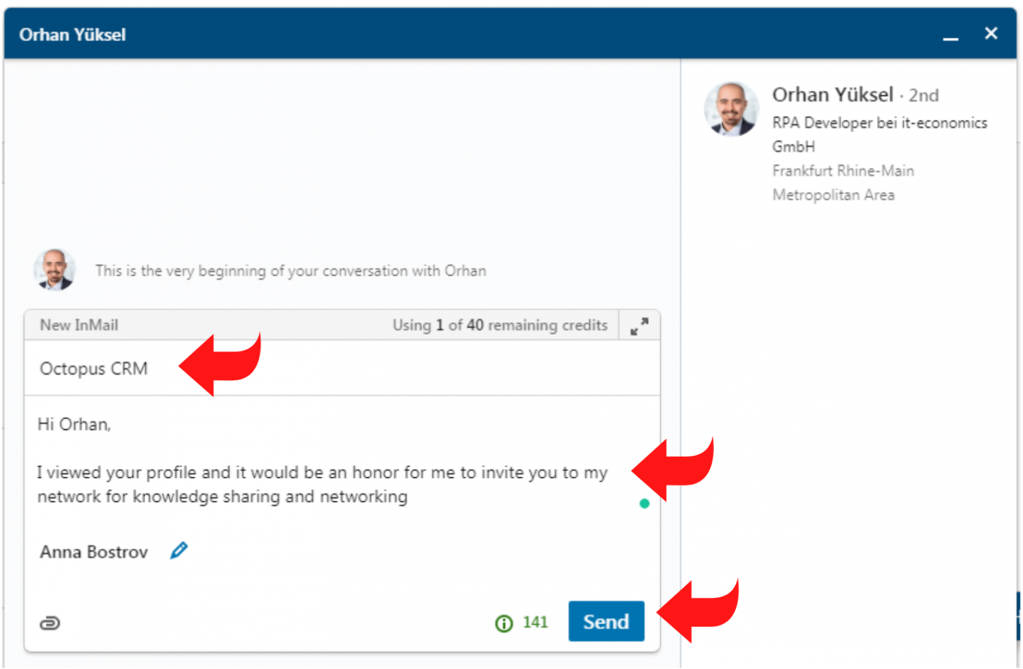This screenshot has width=1023, height=669.
Task: Click the New InMail header bar
Action: coord(79,326)
